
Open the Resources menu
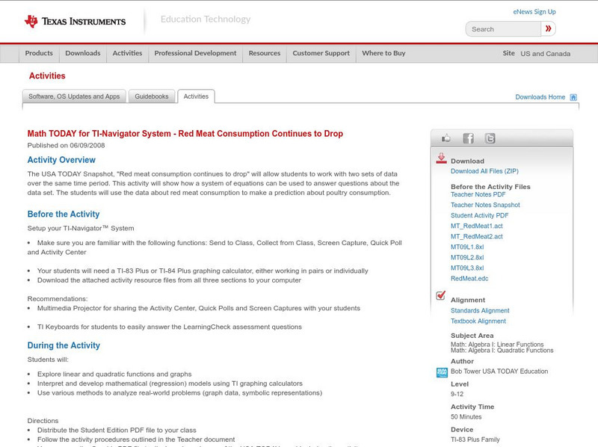point(265,53)
